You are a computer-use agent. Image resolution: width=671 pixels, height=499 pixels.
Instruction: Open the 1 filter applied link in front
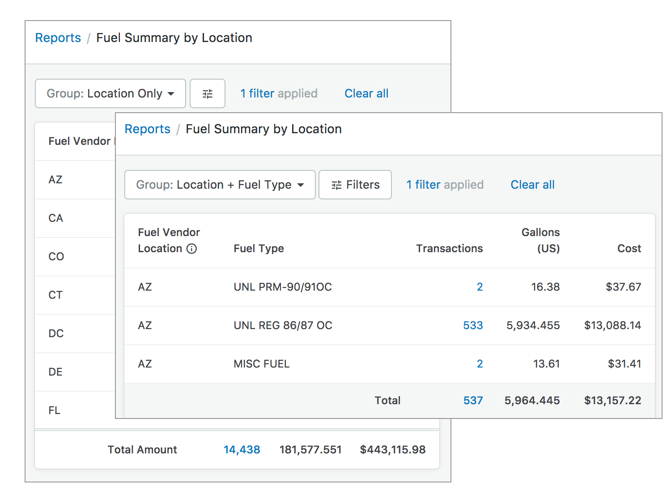point(445,185)
